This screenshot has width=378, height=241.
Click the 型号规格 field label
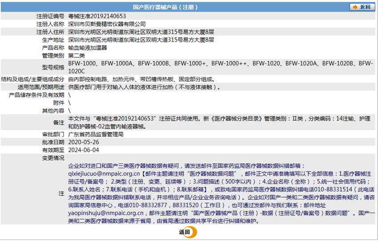point(53,67)
